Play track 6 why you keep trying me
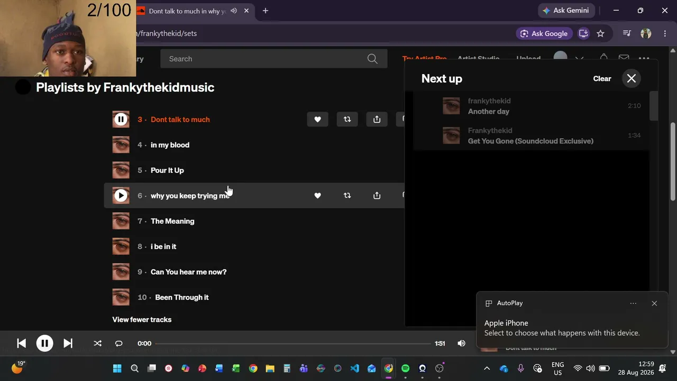Screen dimensions: 677x381 pos(121,196)
